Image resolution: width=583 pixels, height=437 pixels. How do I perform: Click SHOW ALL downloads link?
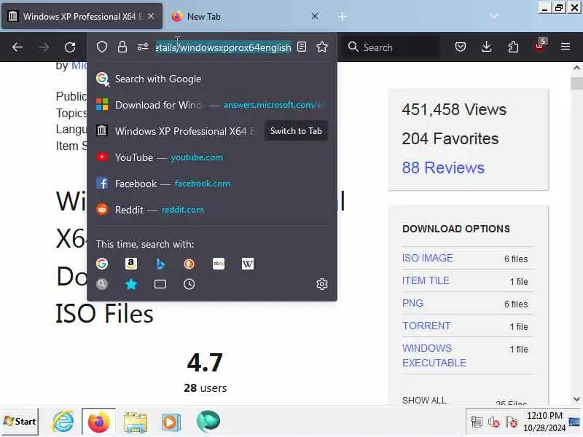pos(424,400)
